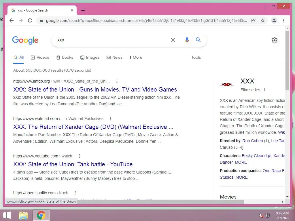The image size is (295, 221).
Task: Switch to the Books results tab
Action: click(x=65, y=57)
